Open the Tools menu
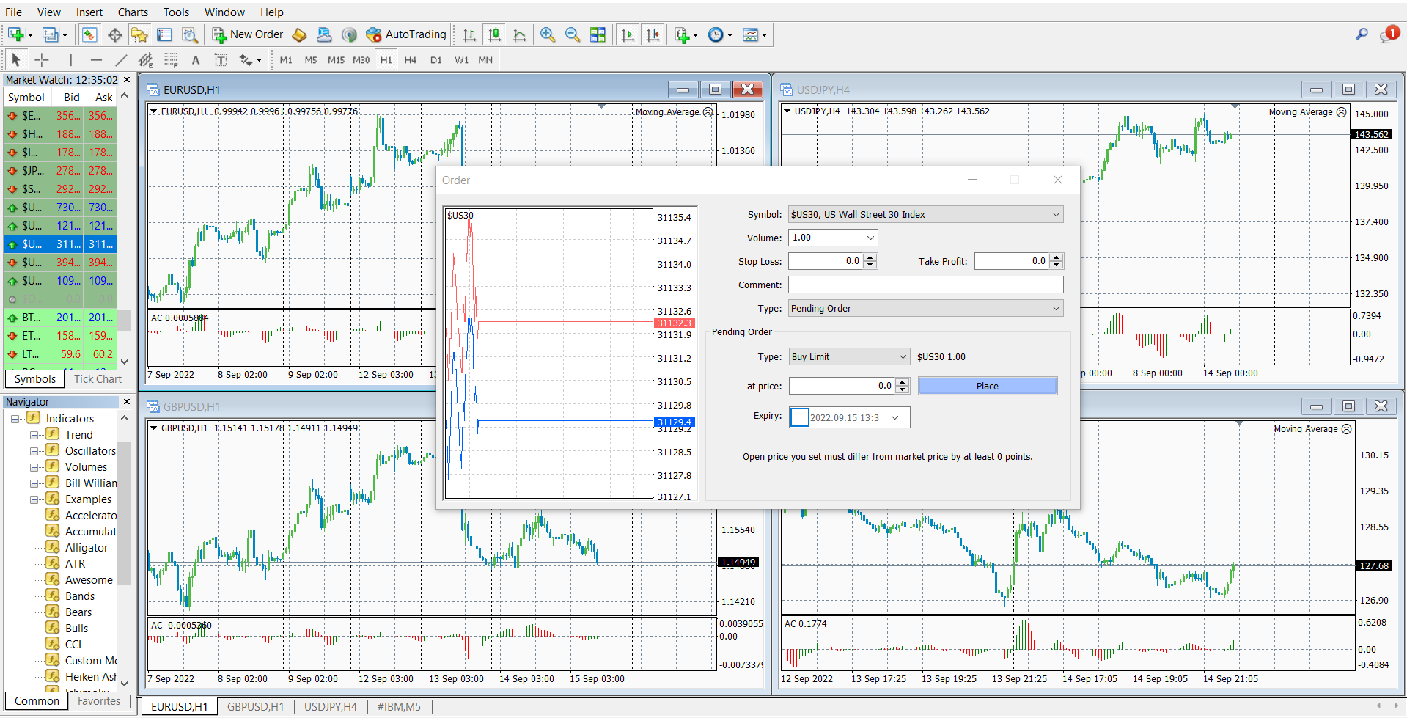 pos(176,12)
